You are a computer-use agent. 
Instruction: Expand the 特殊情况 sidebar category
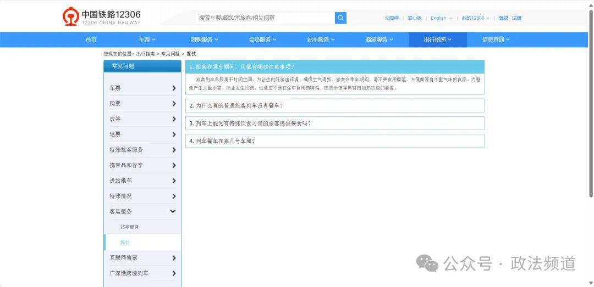coord(143,196)
